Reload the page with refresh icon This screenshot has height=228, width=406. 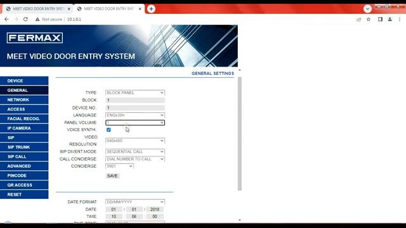point(25,19)
